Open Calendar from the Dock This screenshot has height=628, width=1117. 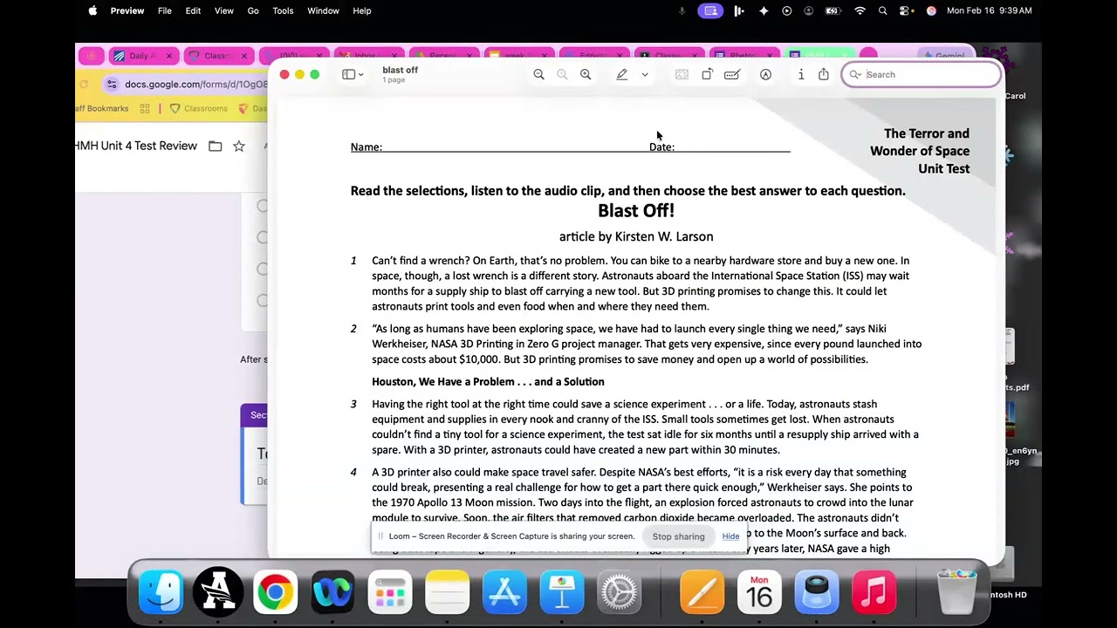click(759, 592)
